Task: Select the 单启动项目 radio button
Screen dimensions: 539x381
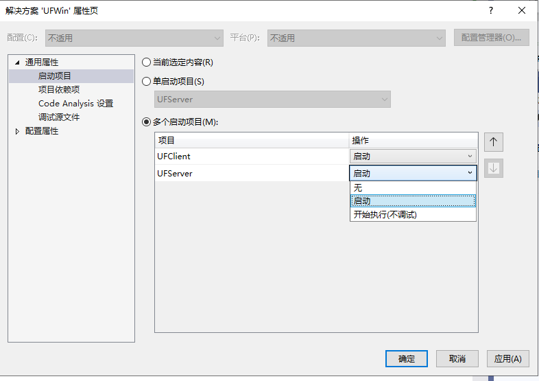Action: pos(147,82)
